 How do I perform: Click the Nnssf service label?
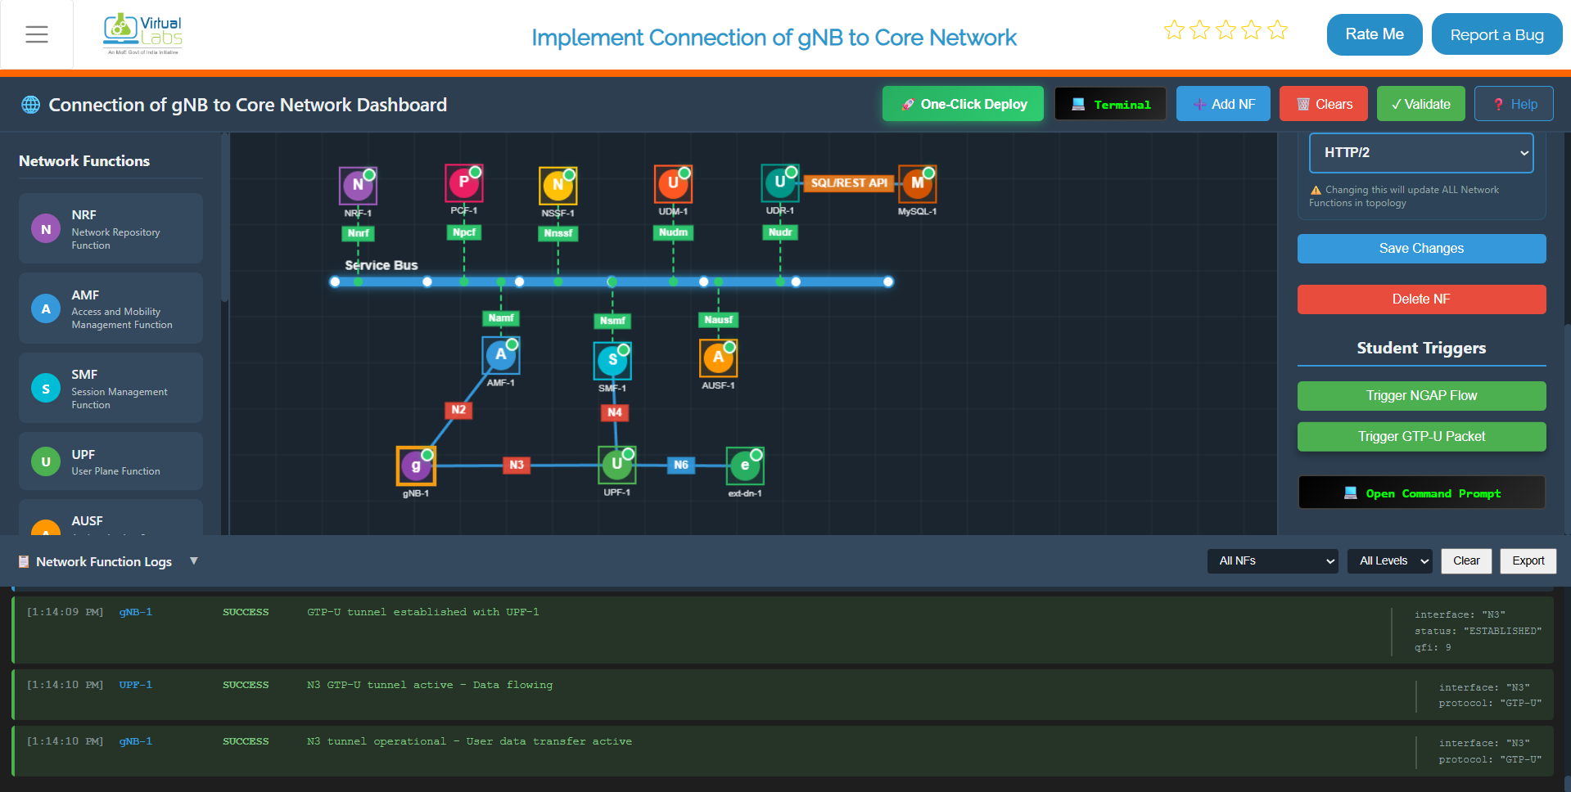[558, 233]
